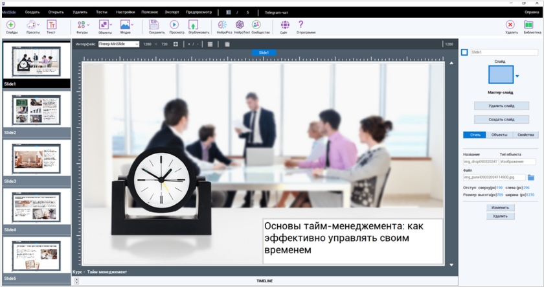The image size is (544, 287).
Task: Click the Файл path input field
Action: tap(494, 178)
